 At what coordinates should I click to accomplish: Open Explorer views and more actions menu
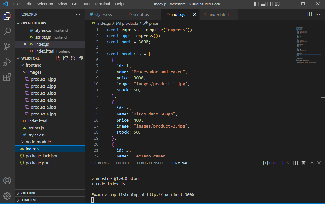pos(78,14)
